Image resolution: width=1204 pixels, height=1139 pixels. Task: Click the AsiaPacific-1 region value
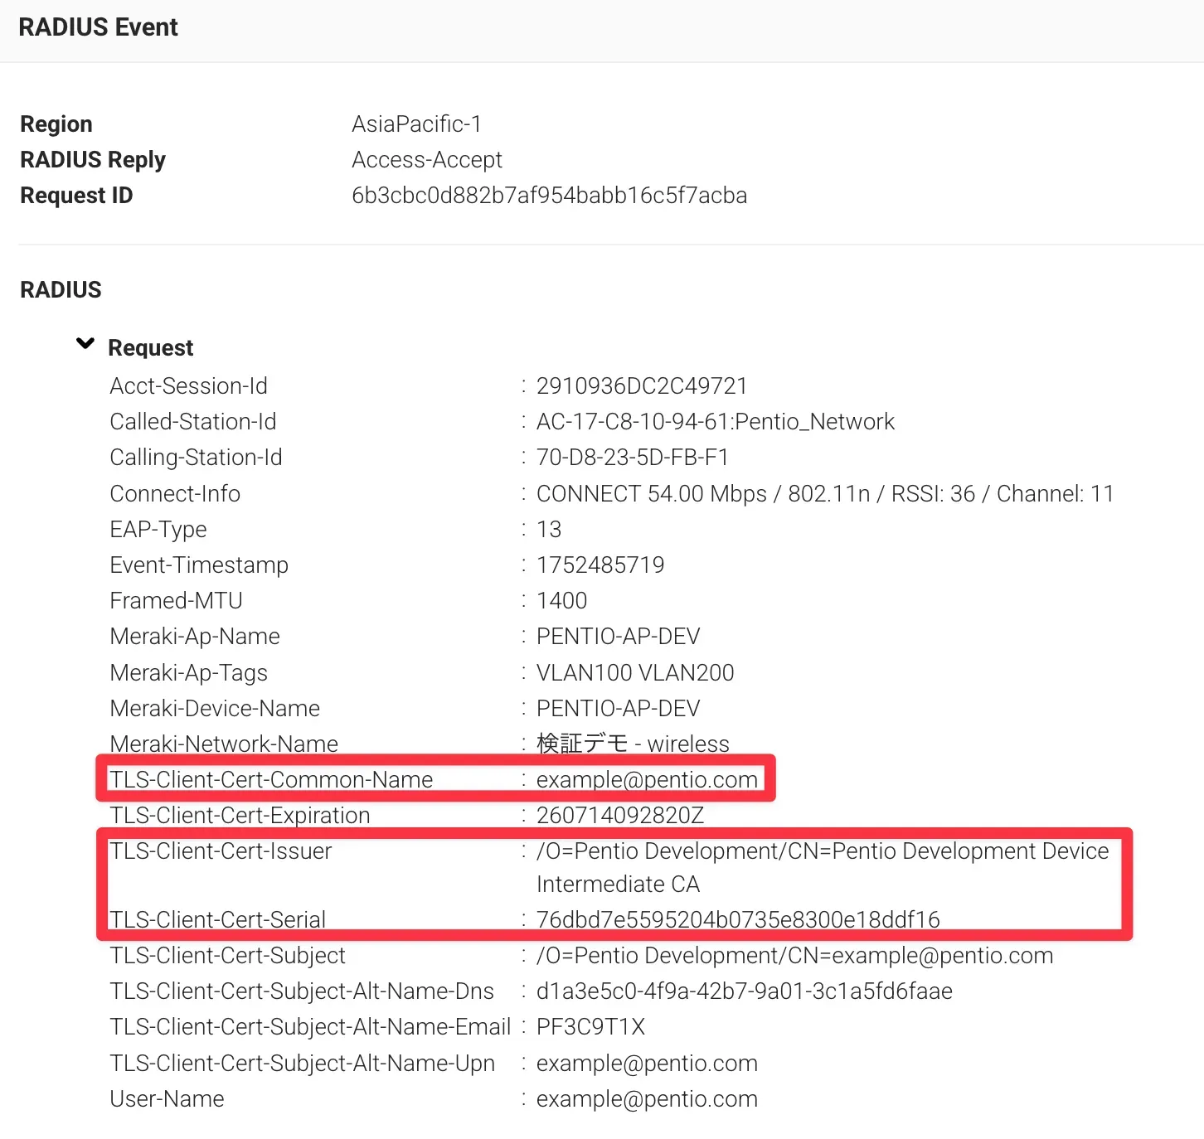click(416, 124)
